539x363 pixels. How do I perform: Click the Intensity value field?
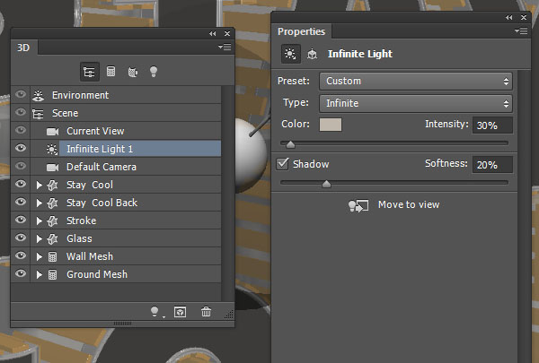(x=493, y=125)
